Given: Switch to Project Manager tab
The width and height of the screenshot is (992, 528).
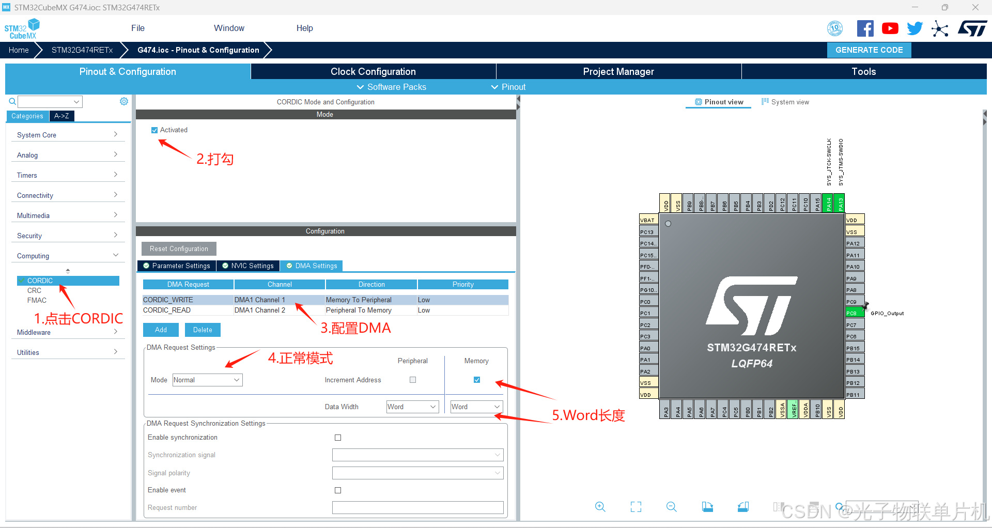Looking at the screenshot, I should (x=618, y=71).
